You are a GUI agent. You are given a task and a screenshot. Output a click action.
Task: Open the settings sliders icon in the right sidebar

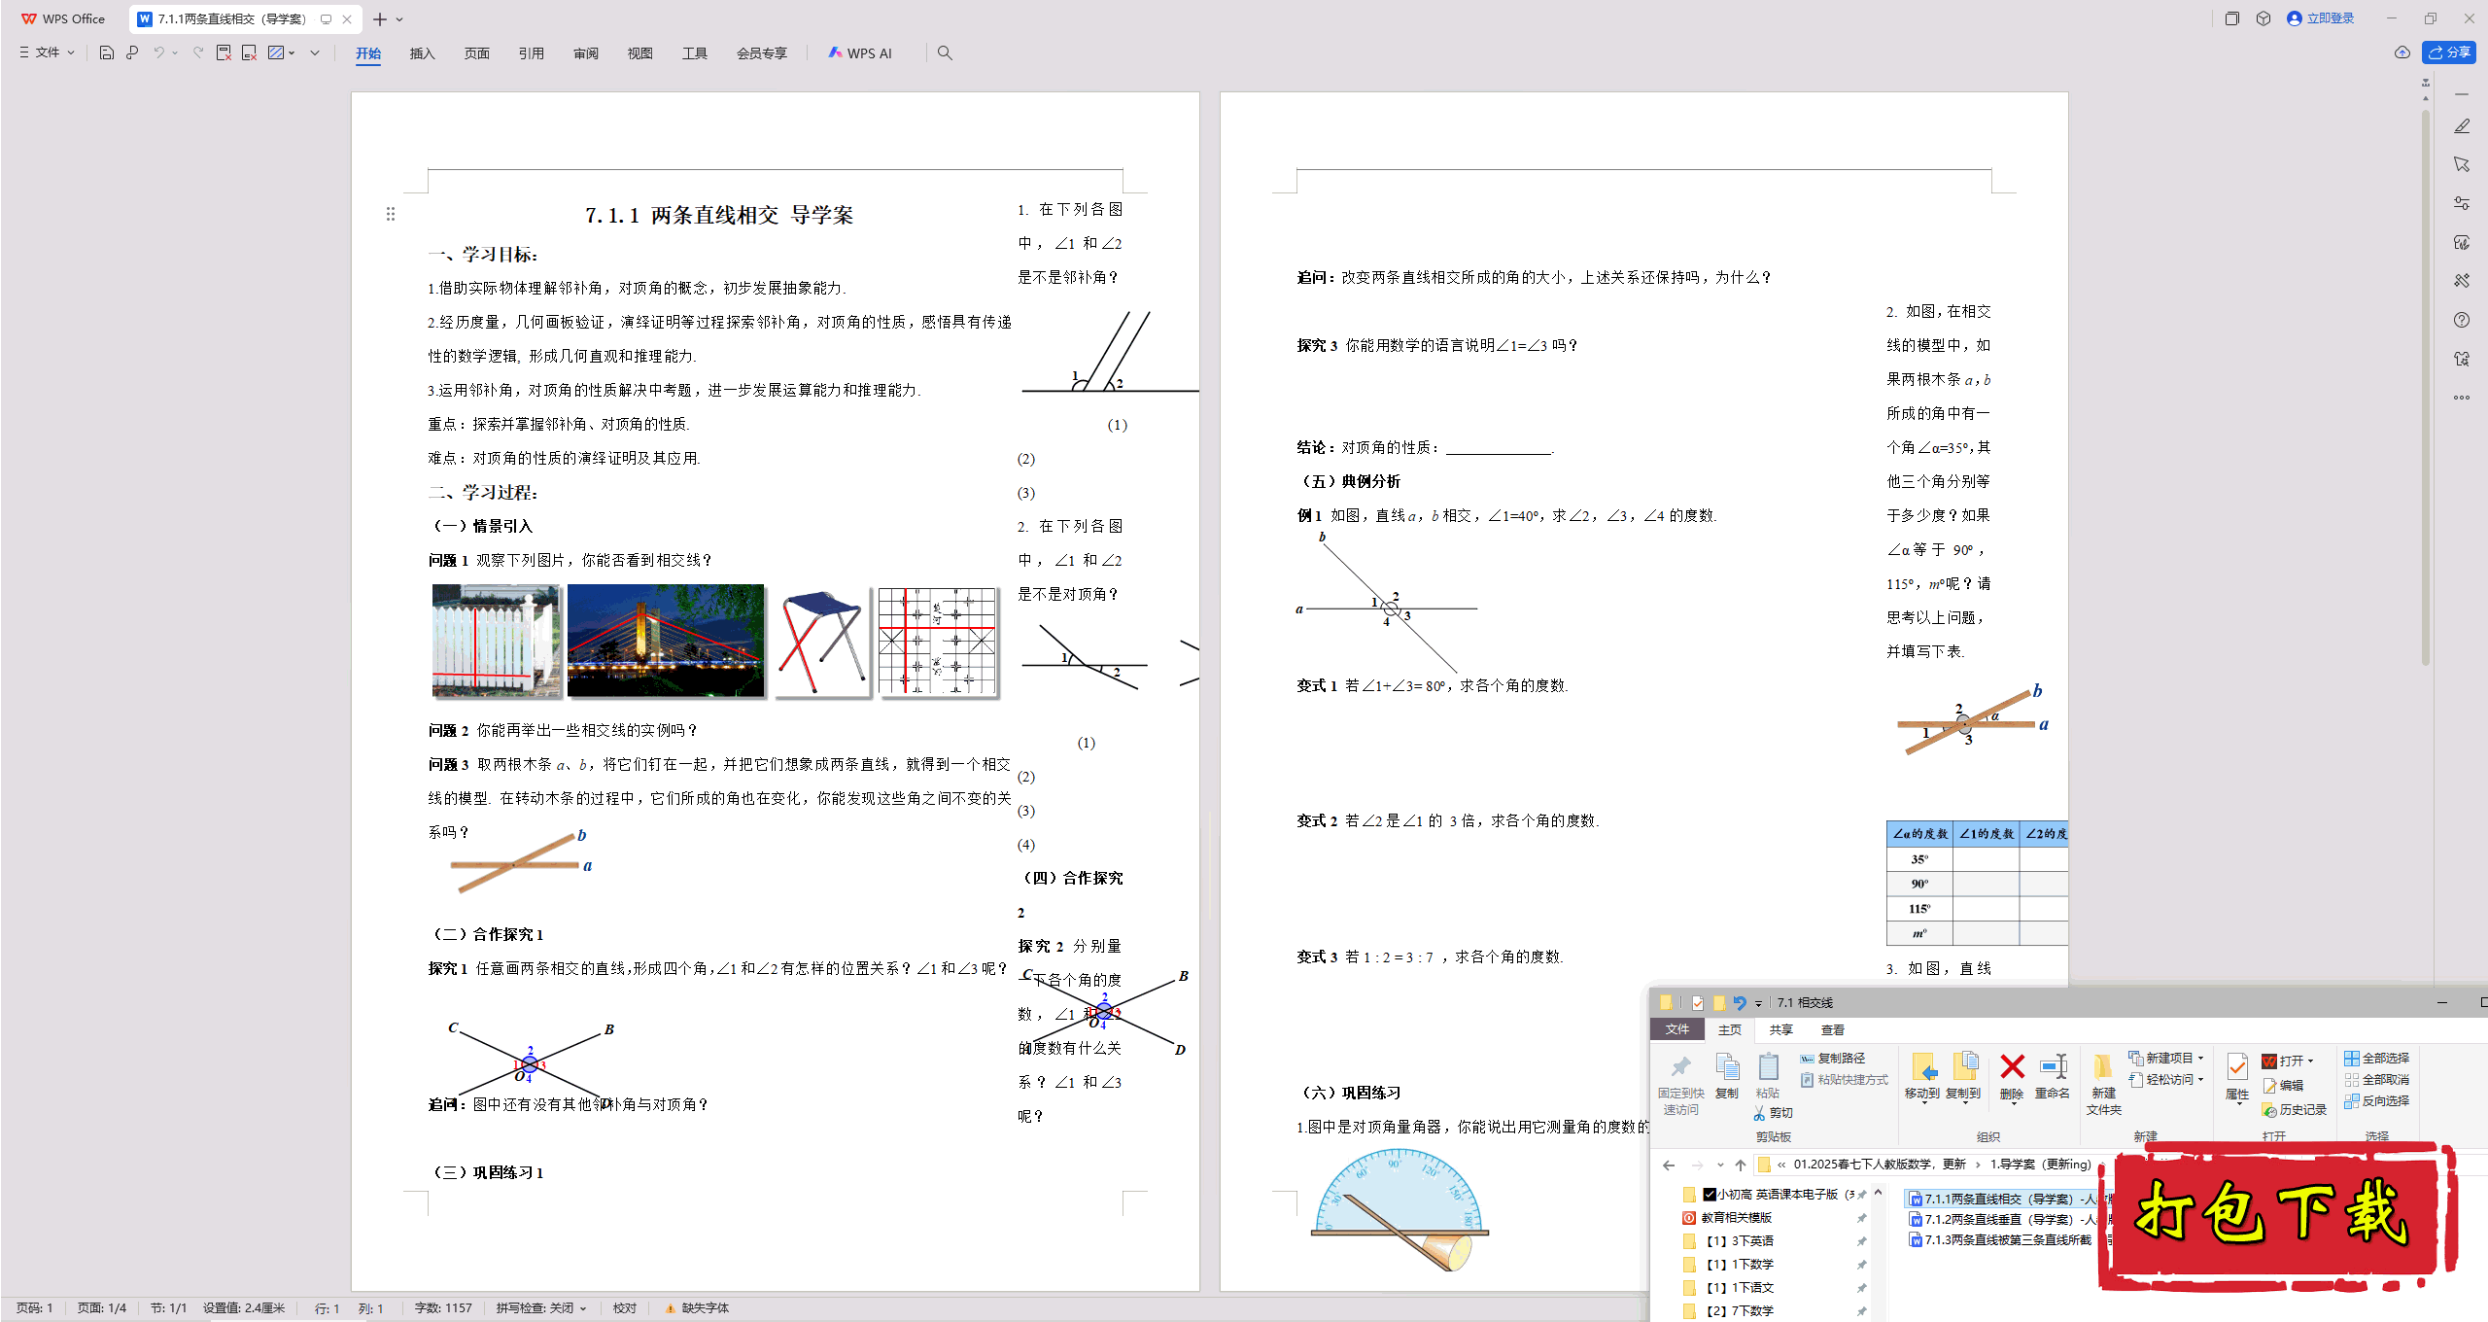point(2462,203)
